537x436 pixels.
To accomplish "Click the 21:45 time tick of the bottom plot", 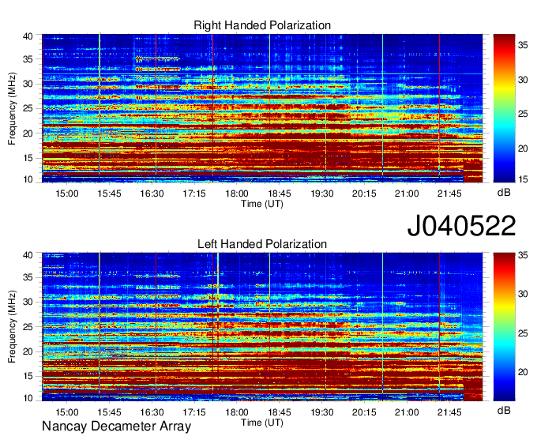I will tap(449, 412).
